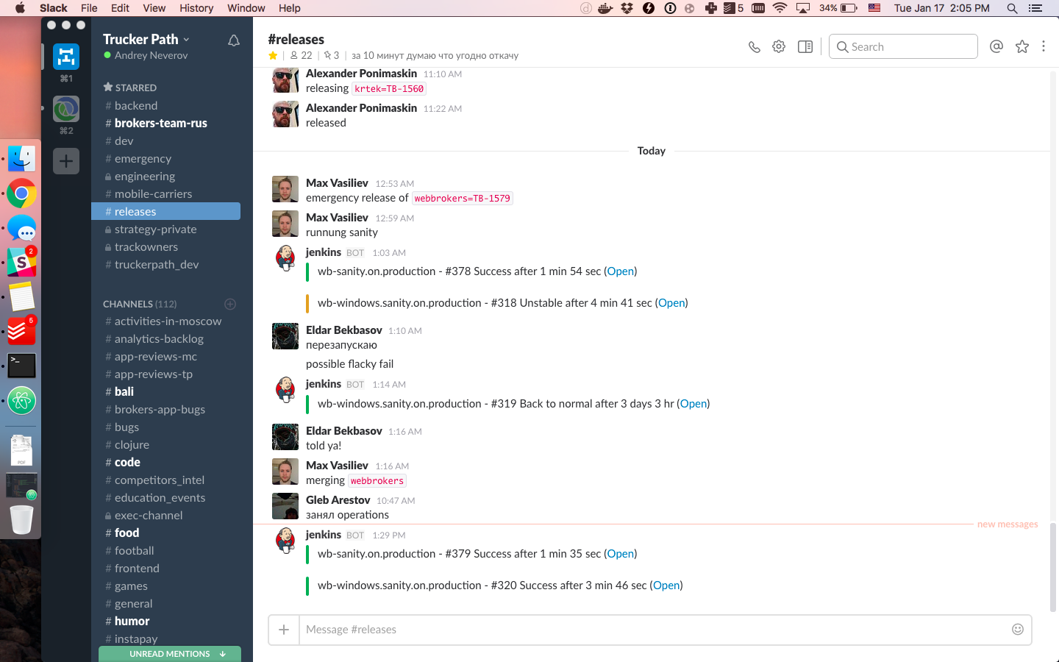Image resolution: width=1059 pixels, height=662 pixels.
Task: Open the Window menu
Action: pos(246,8)
